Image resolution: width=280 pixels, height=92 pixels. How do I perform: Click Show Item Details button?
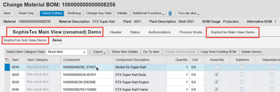tap(125, 52)
